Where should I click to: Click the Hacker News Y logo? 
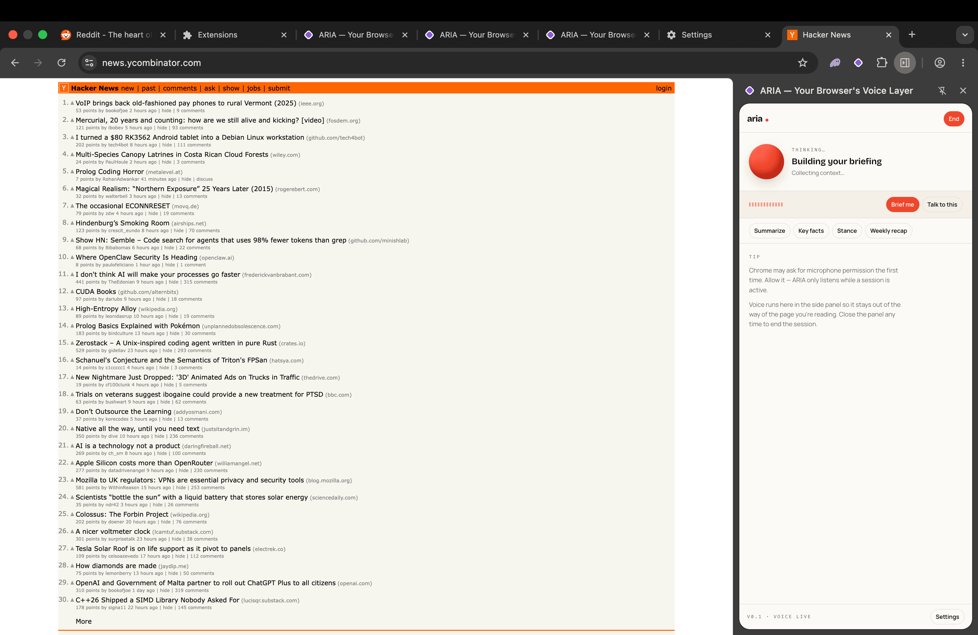[x=64, y=88]
